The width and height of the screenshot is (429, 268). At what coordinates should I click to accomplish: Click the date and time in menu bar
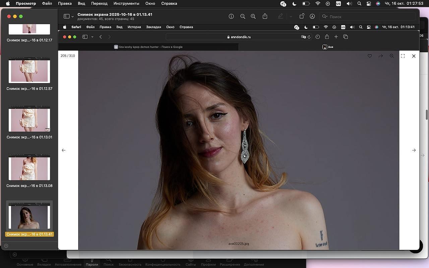[x=404, y=4]
